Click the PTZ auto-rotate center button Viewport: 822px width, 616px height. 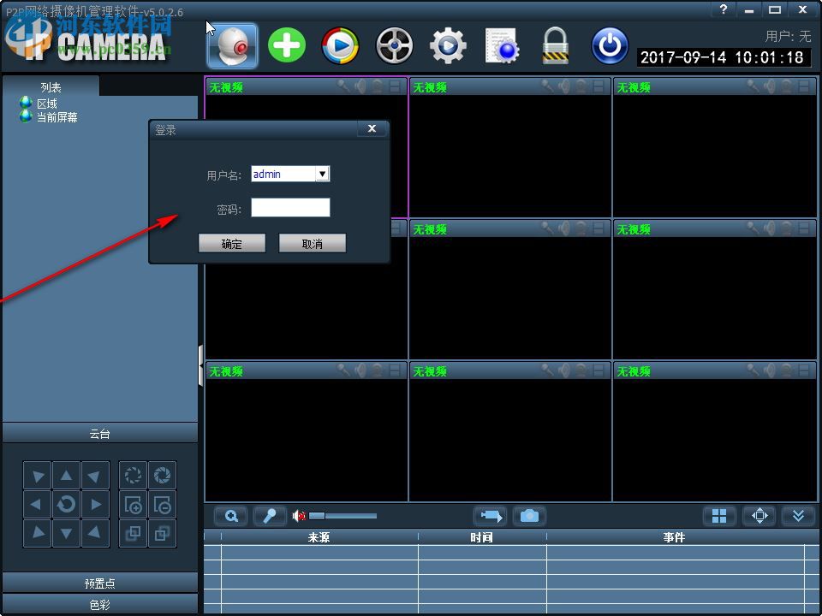point(66,505)
